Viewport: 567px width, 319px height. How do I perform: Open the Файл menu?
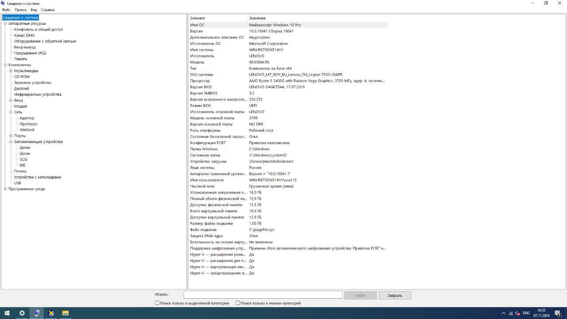click(x=6, y=10)
